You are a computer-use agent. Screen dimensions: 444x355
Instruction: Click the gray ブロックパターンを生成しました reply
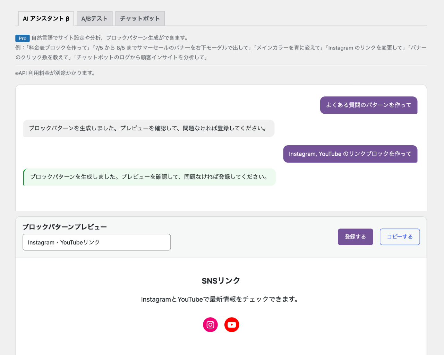point(149,128)
